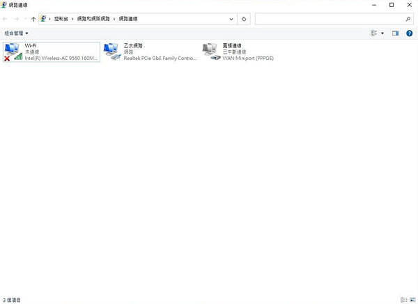Click the Realtek PCIe GbE Family text
Viewport: 418px width, 304px height.
pos(160,58)
